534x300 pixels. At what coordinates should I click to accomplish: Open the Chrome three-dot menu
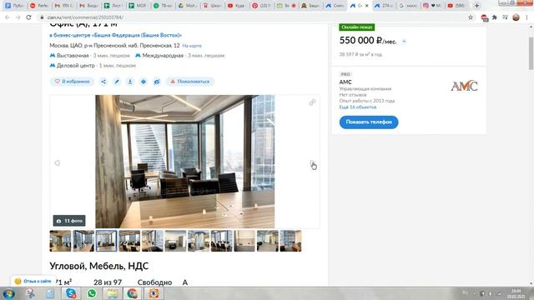point(526,17)
